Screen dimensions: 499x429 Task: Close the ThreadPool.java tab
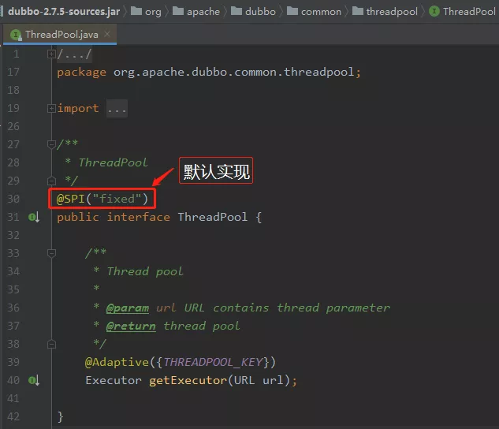click(x=107, y=34)
